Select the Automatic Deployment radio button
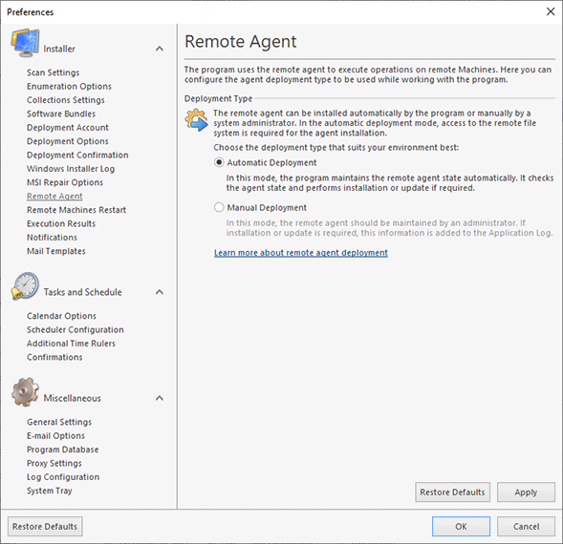 coord(219,162)
